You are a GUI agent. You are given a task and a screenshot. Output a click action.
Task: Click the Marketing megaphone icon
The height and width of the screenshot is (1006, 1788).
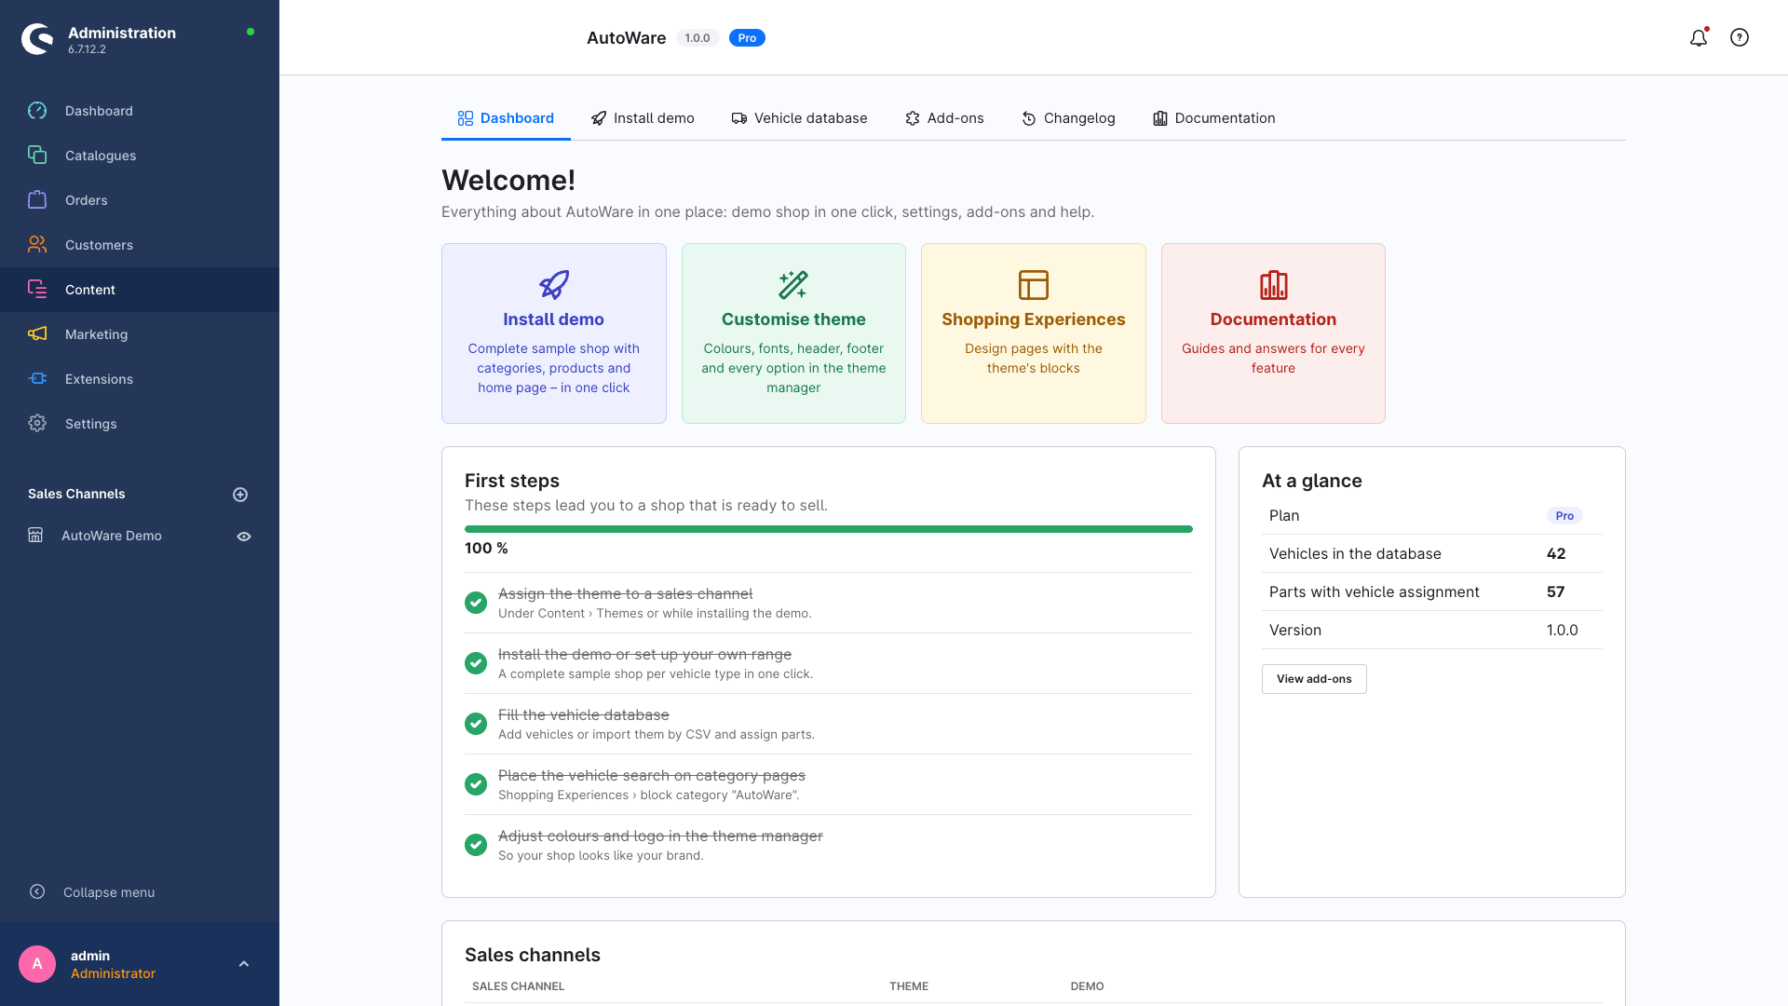(x=37, y=334)
